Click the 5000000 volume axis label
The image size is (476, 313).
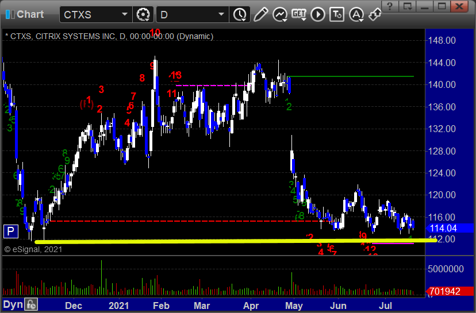(x=446, y=269)
